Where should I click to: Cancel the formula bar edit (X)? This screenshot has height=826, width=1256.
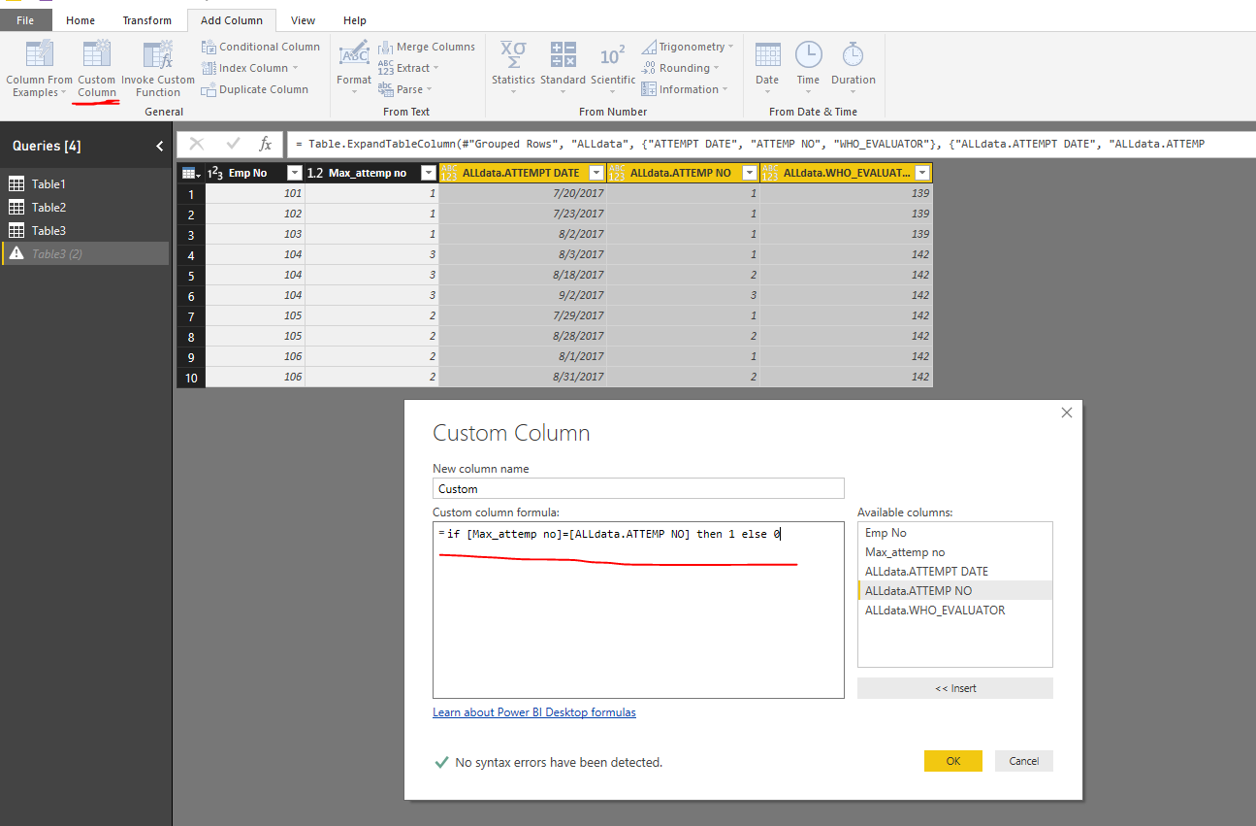click(197, 144)
